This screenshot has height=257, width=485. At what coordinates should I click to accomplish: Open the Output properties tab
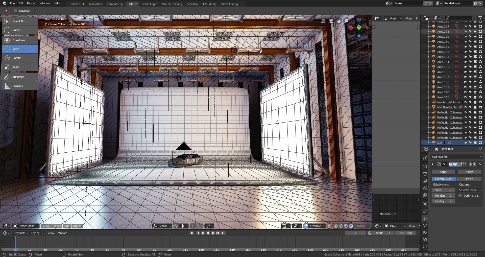point(425,174)
